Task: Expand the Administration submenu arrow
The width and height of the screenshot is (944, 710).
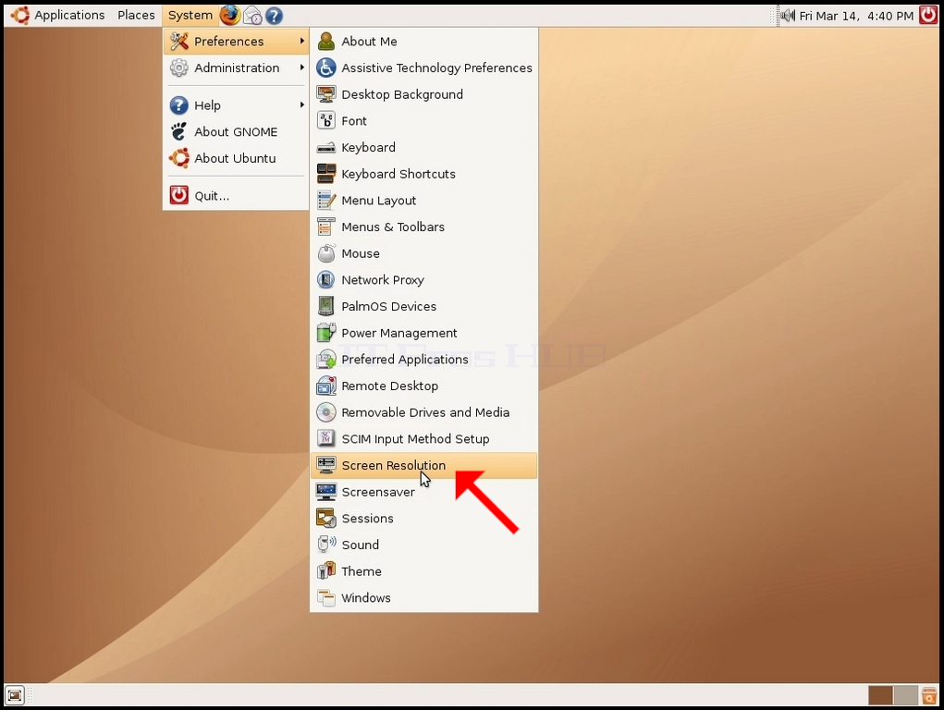Action: 301,67
